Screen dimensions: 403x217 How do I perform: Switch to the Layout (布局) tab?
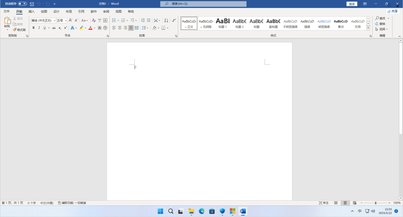(x=69, y=11)
